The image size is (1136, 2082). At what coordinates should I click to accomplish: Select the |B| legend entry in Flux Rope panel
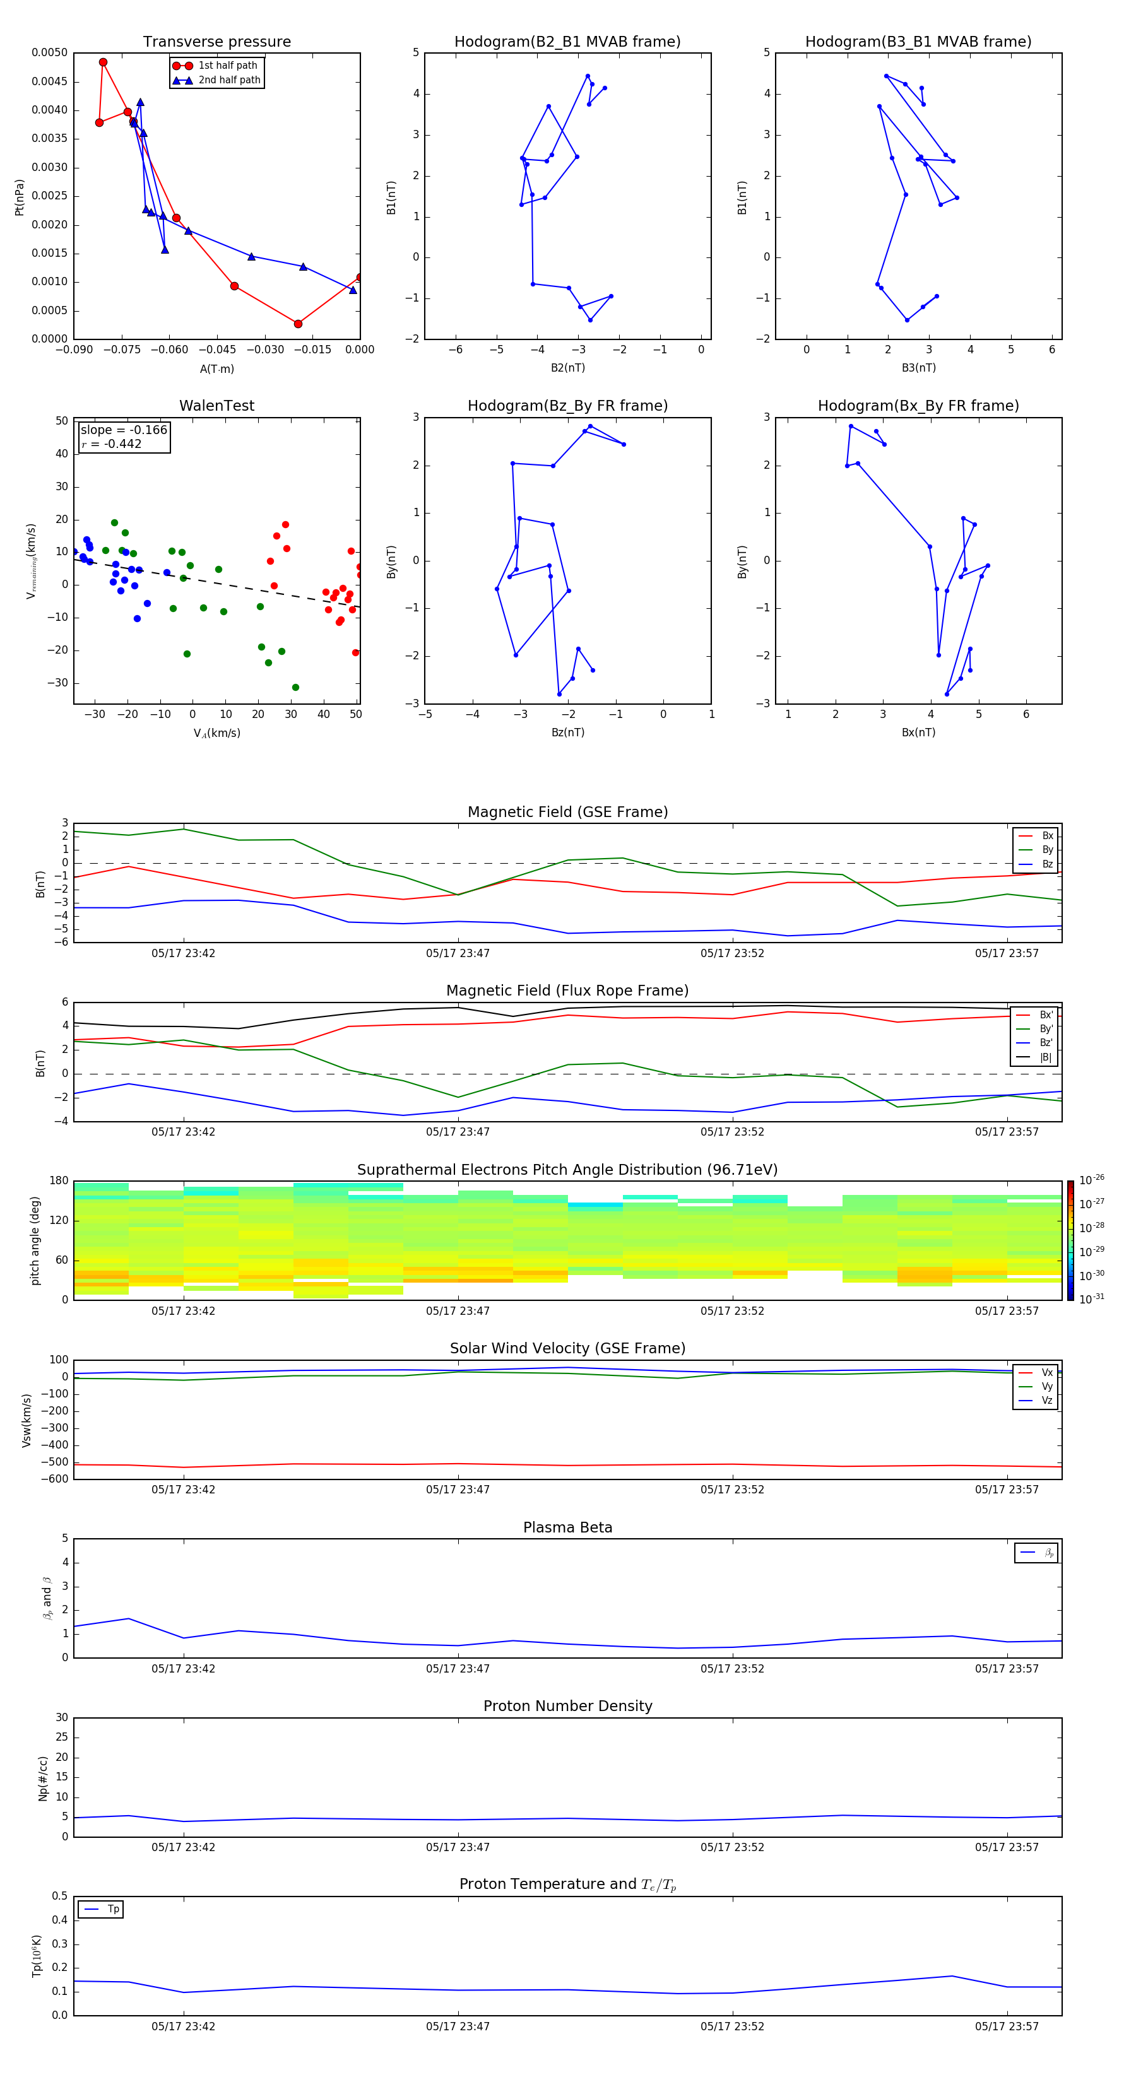pos(1035,1057)
